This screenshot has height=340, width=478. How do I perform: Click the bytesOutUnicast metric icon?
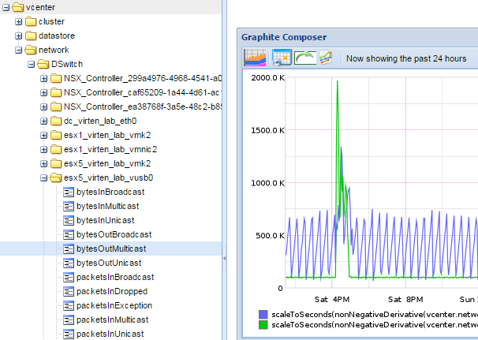(x=69, y=263)
